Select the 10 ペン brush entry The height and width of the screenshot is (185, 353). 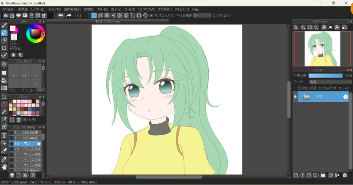[x=27, y=144]
